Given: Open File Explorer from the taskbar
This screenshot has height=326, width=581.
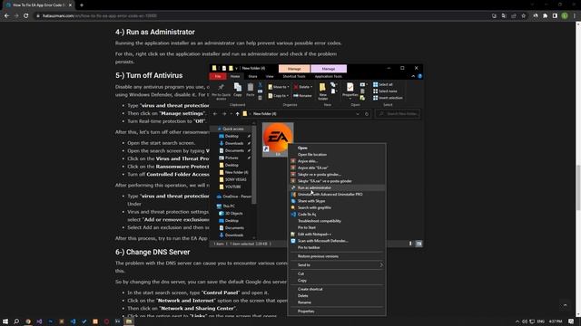Looking at the screenshot, I should click(x=129, y=321).
